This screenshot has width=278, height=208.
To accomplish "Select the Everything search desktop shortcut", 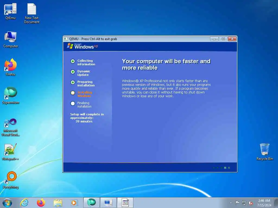I will tap(11, 180).
